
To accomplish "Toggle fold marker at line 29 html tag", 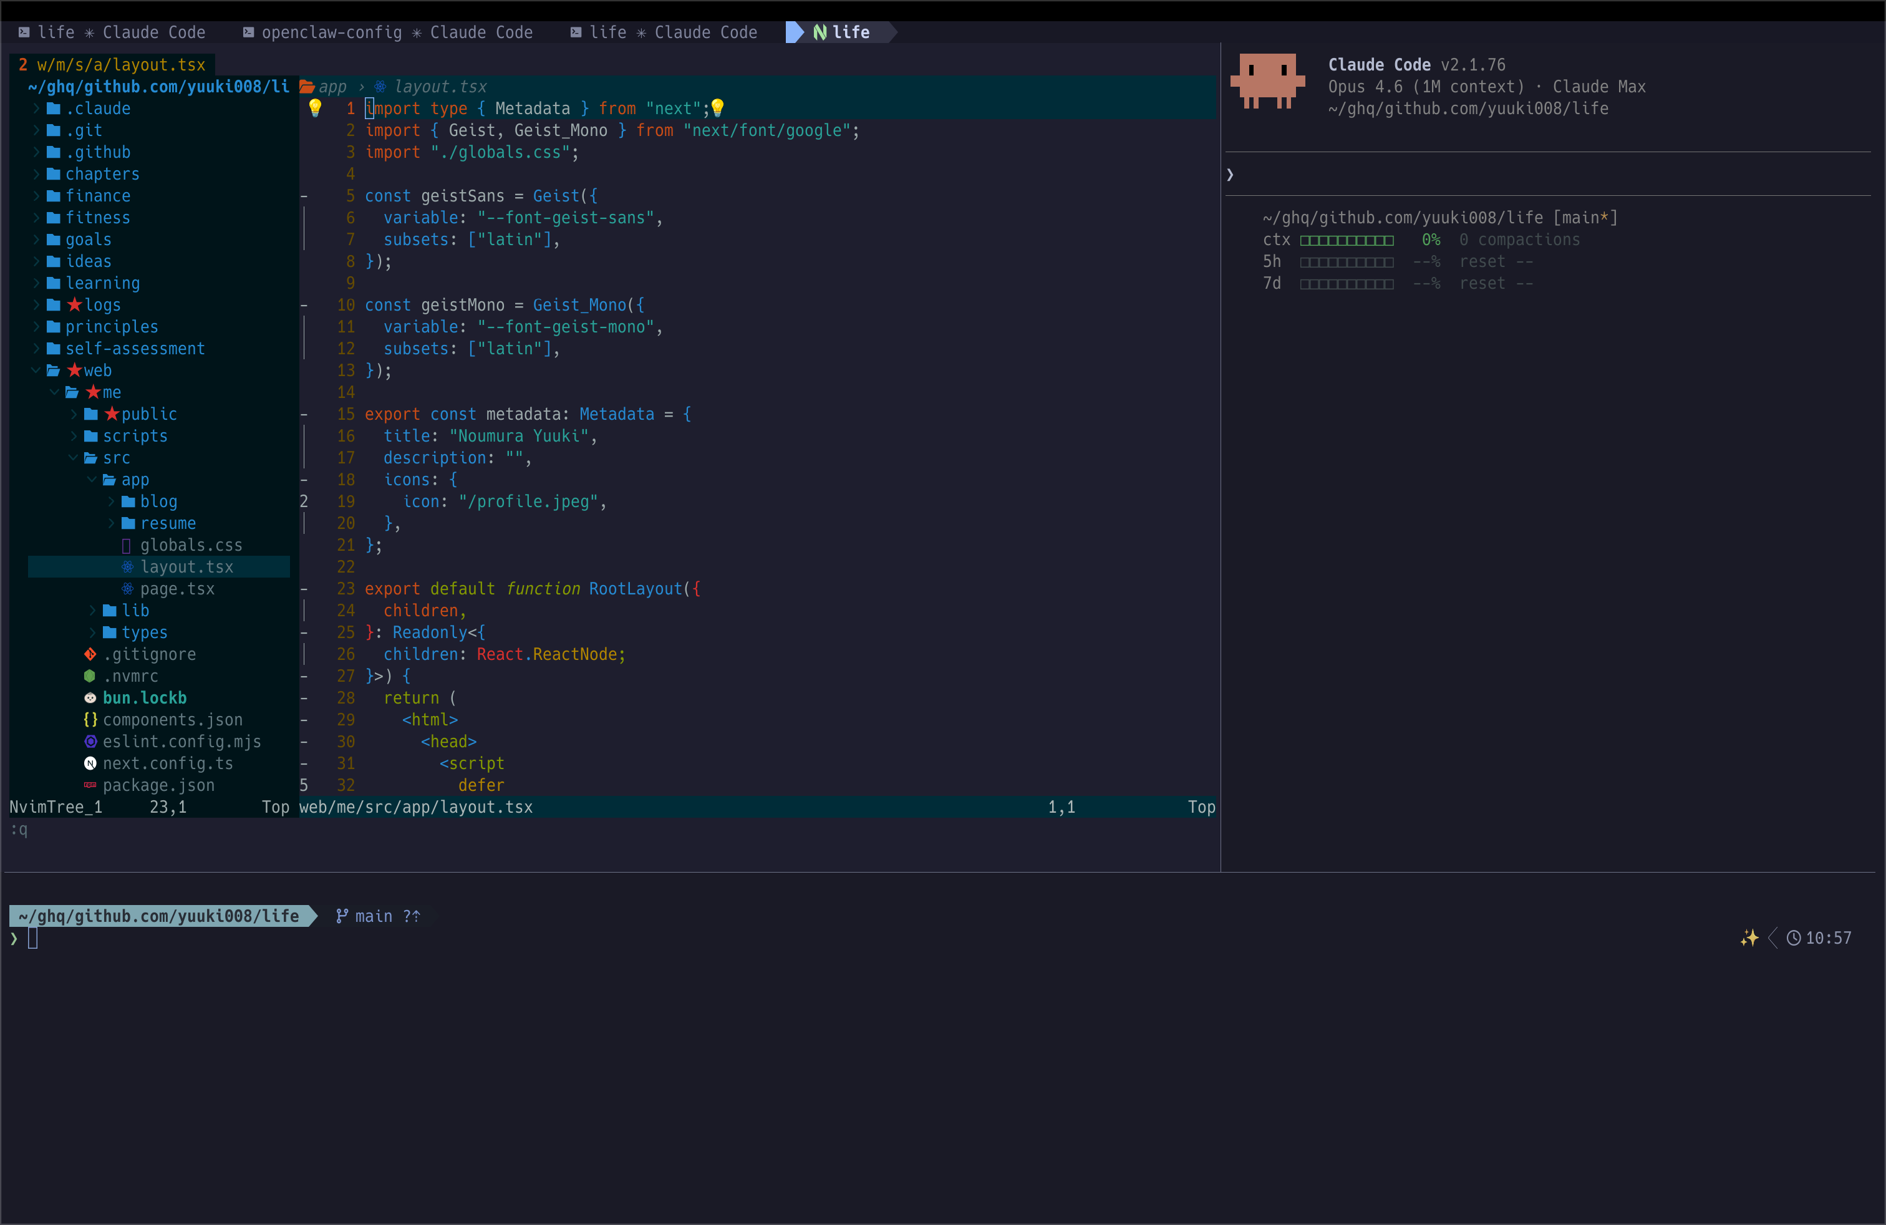I will click(x=304, y=720).
